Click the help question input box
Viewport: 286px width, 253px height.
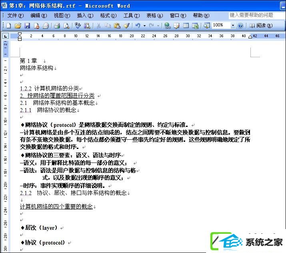tap(257, 15)
